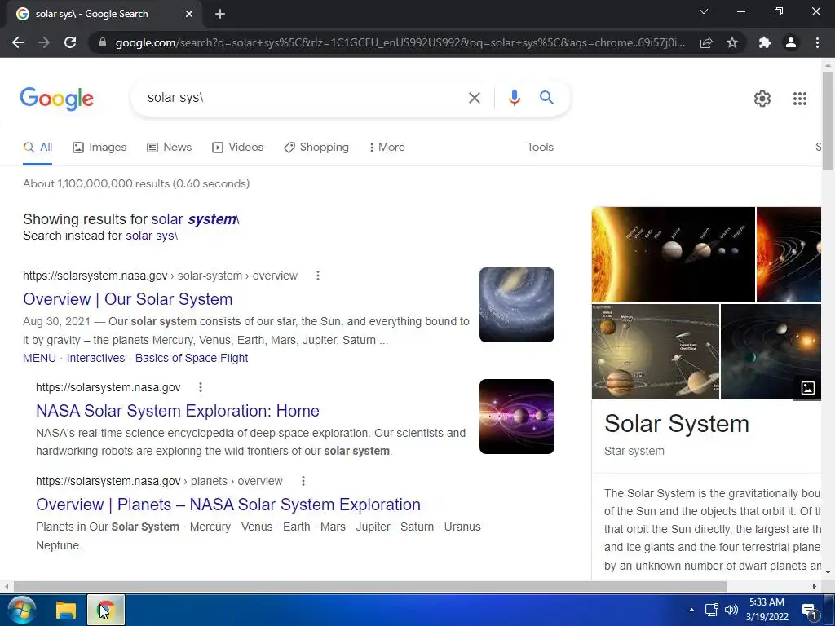Image resolution: width=835 pixels, height=626 pixels.
Task: Open 'NASA Solar System Exploration: Home' result
Action: pyautogui.click(x=178, y=411)
